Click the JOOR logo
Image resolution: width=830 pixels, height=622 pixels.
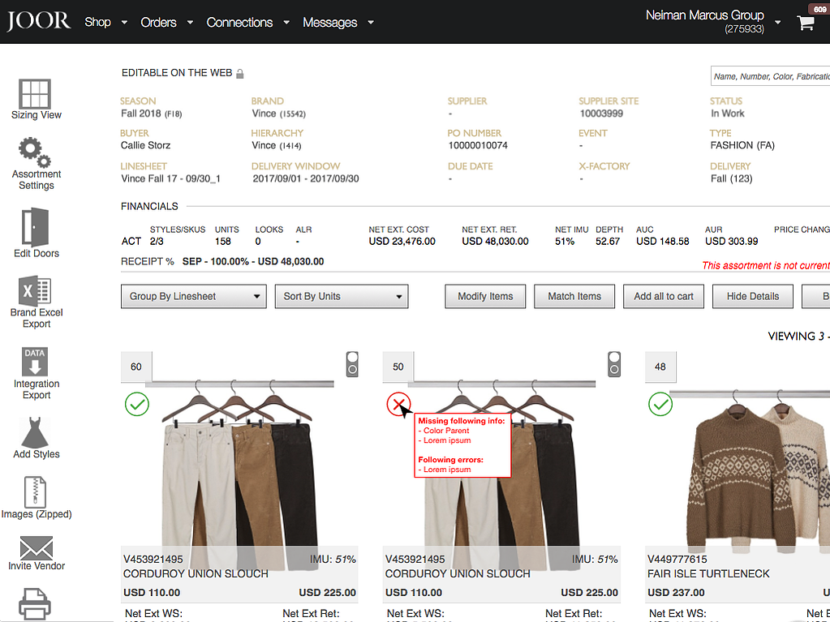tap(38, 21)
